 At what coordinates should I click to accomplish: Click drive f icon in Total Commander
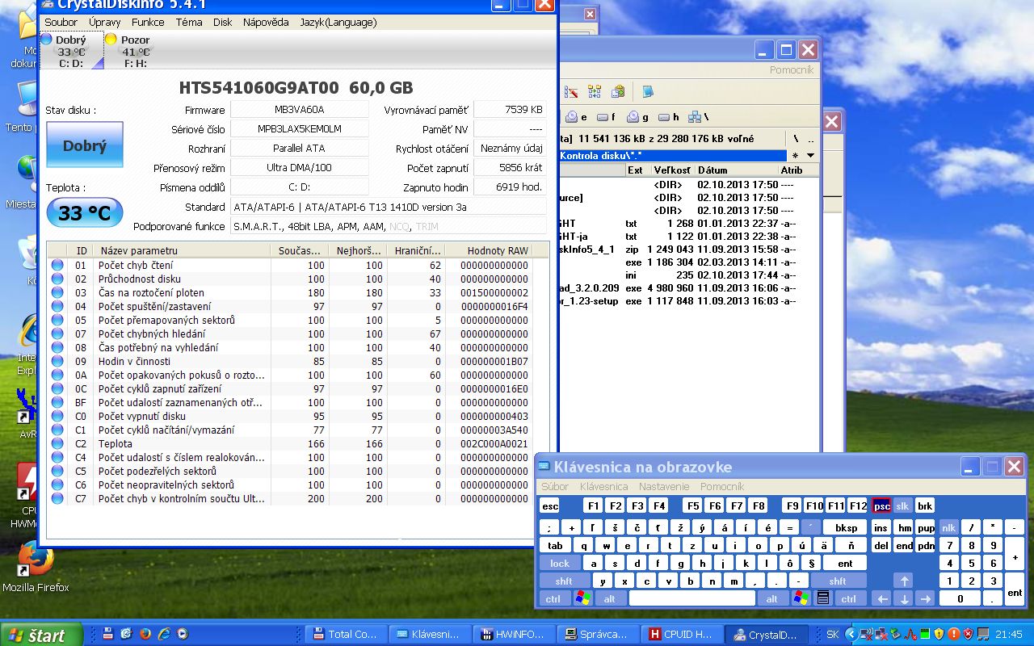coord(607,117)
